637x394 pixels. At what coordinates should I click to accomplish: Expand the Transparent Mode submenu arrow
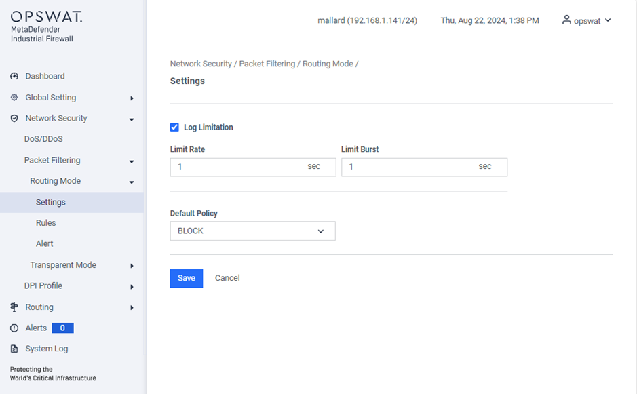132,266
